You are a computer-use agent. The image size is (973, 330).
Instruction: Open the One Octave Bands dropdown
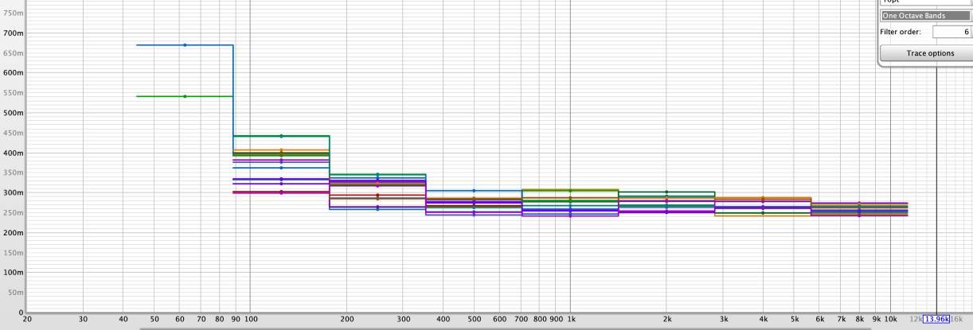pos(924,15)
